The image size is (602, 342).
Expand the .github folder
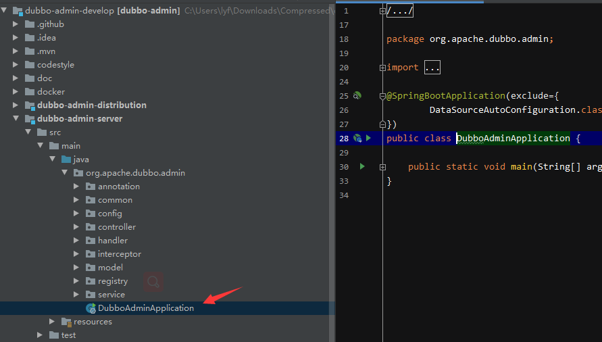pos(16,24)
